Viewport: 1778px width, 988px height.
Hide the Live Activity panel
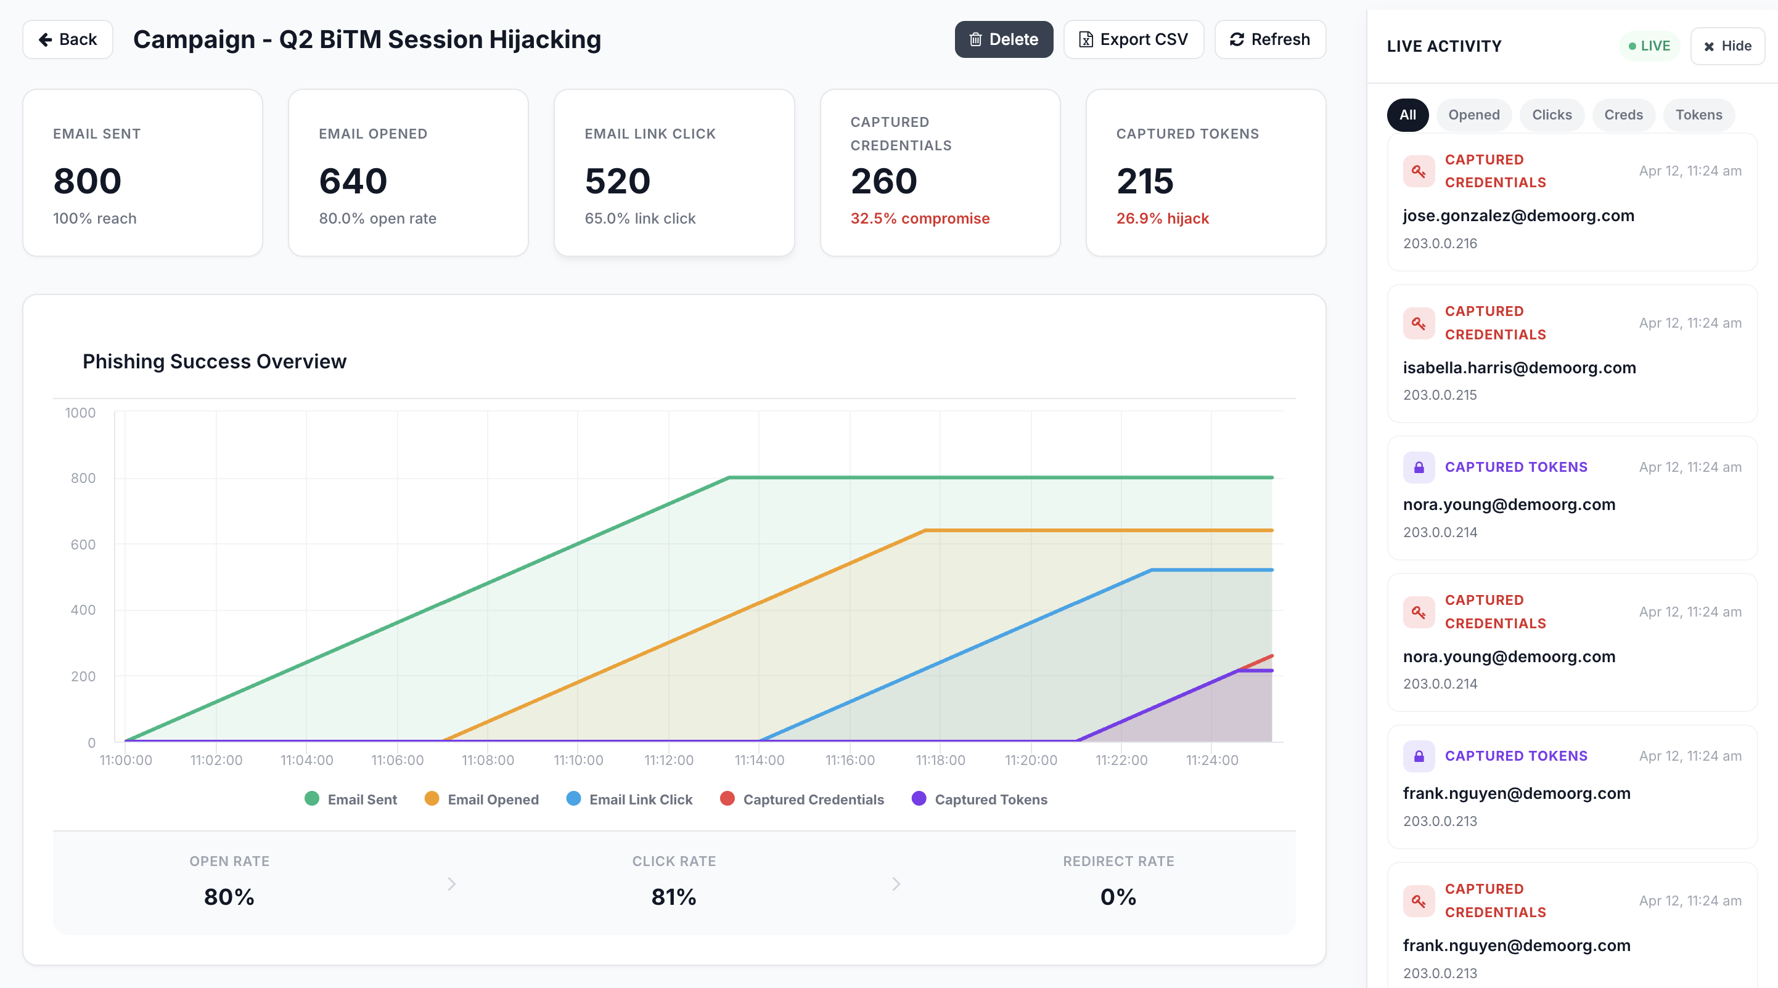click(1727, 46)
